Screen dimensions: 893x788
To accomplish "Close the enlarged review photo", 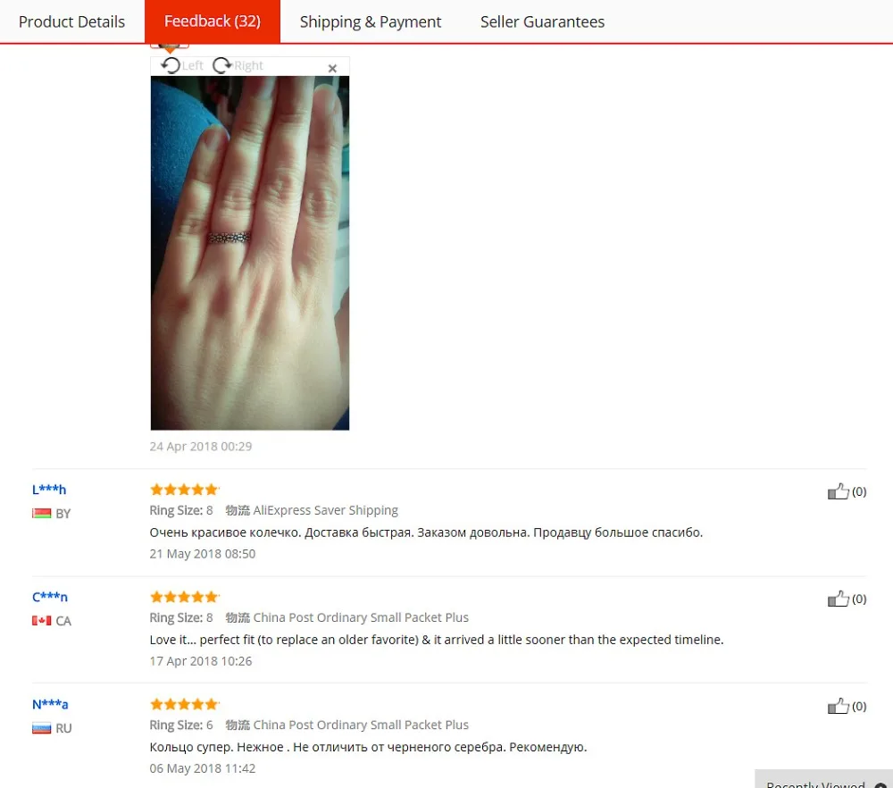I will click(332, 69).
